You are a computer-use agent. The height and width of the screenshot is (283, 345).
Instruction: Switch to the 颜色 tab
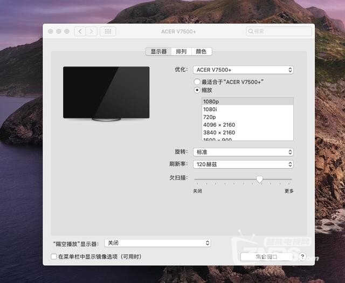(201, 52)
